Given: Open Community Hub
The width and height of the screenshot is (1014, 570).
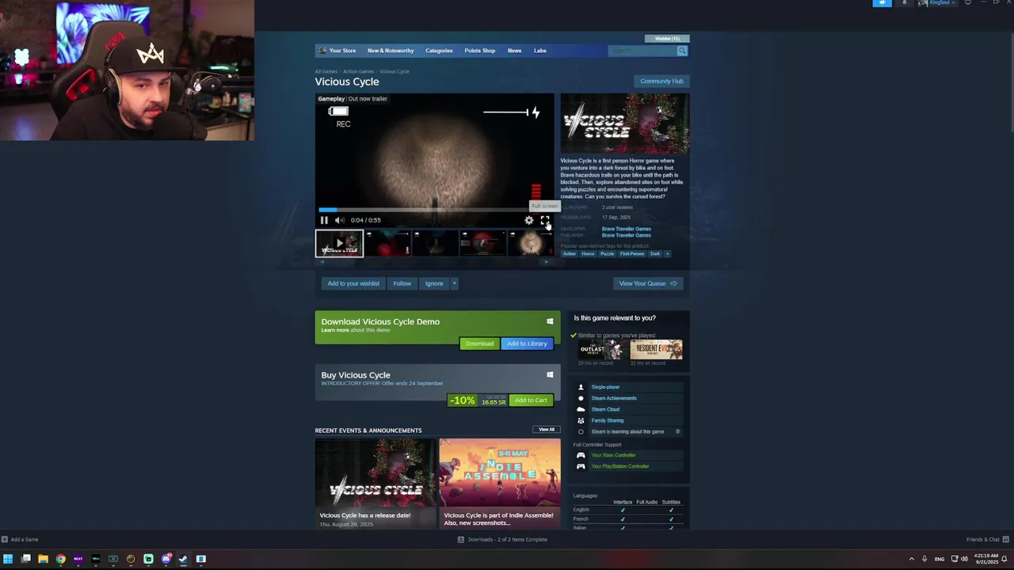Looking at the screenshot, I should click(x=661, y=81).
